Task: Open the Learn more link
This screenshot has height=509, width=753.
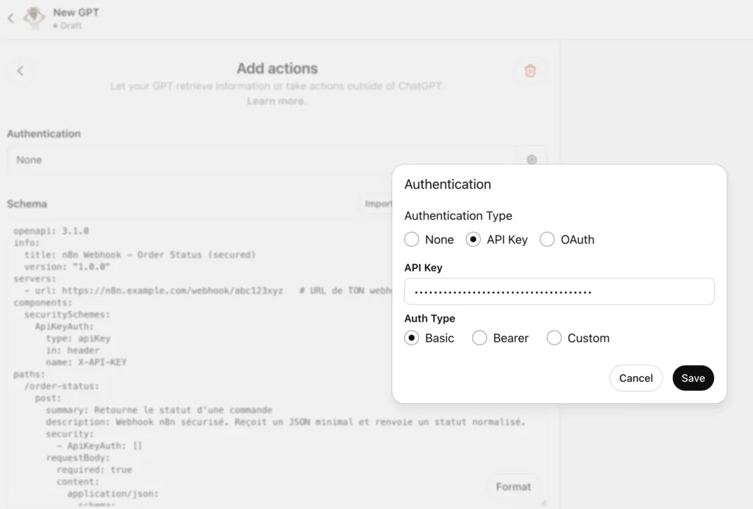Action: click(276, 101)
